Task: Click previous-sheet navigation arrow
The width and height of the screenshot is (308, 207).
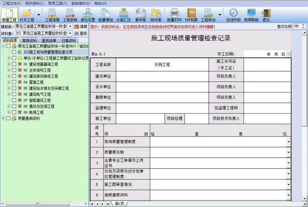Action: [98, 204]
